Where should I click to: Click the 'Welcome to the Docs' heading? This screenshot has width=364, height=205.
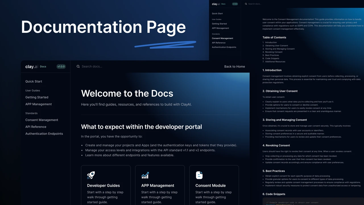tap(127, 93)
